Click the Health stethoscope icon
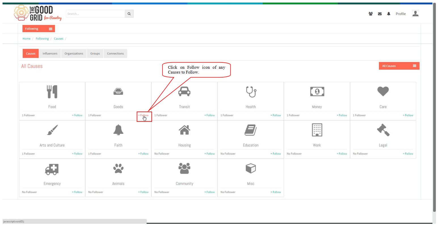 tap(251, 92)
